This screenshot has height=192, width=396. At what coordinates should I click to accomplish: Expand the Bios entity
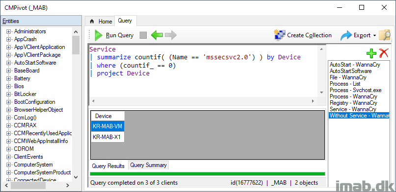(8, 86)
